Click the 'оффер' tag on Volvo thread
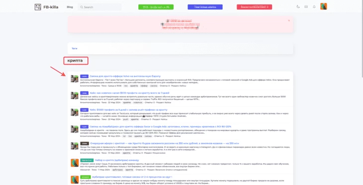This screenshot has height=185, width=363. 144,86
